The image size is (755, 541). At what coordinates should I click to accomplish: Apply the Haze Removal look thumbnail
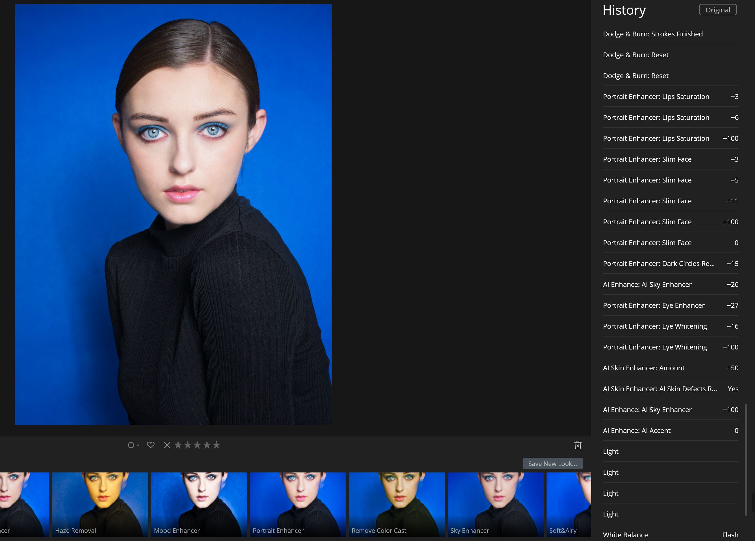point(100,504)
